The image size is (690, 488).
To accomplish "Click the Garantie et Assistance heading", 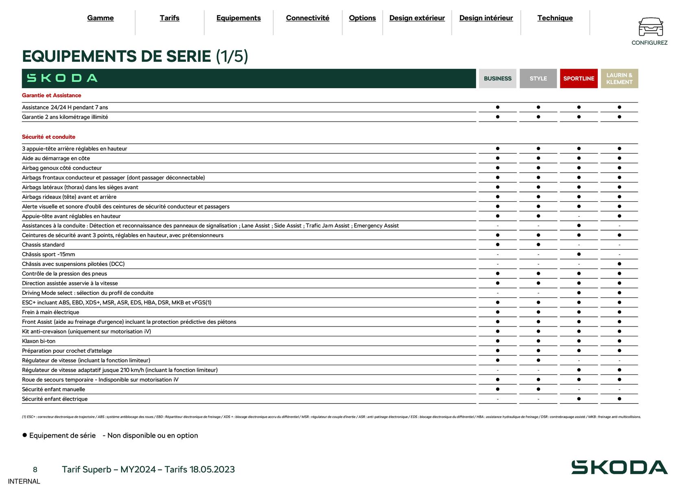I will coord(52,95).
